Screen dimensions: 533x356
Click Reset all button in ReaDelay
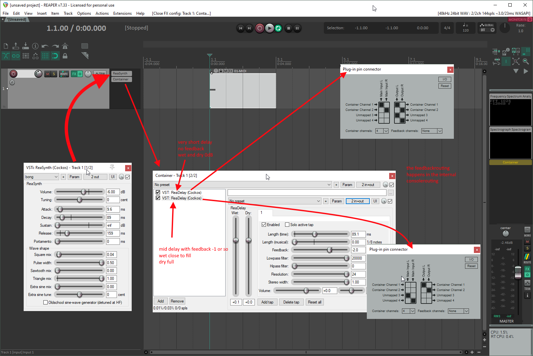[315, 302]
